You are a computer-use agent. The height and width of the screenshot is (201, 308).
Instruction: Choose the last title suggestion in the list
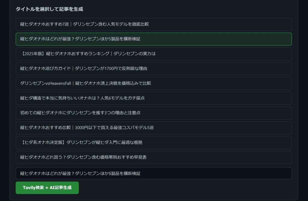(153, 157)
